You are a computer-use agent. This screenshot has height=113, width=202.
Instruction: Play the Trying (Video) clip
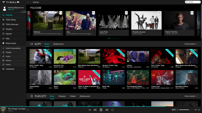click(40, 77)
